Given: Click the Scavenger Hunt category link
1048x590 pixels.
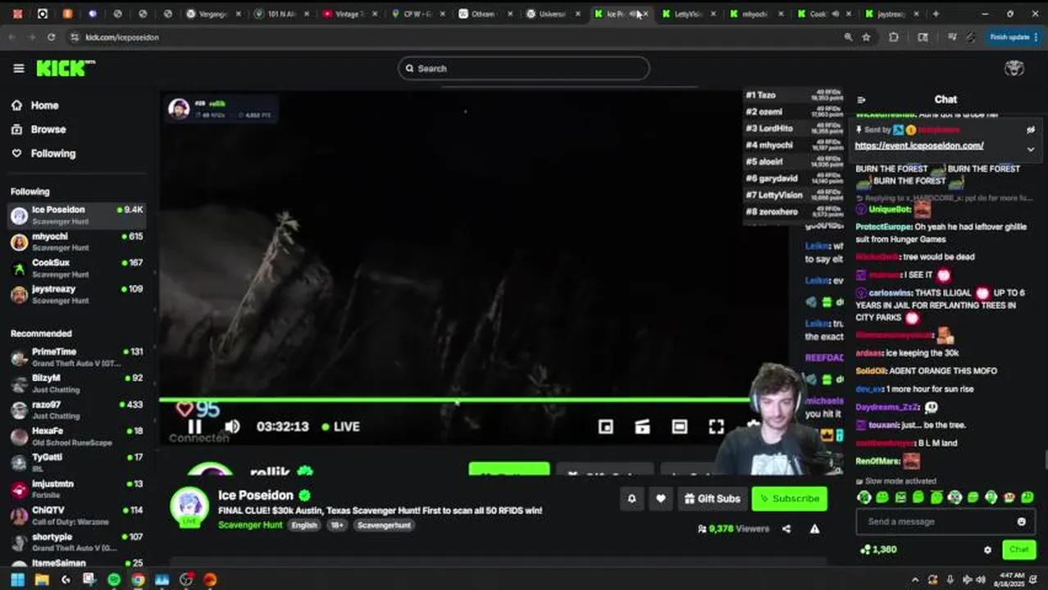Looking at the screenshot, I should tap(250, 525).
